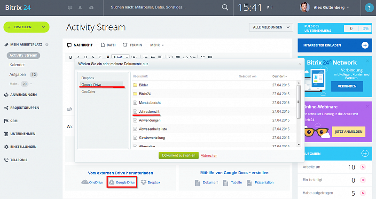Open Telefonie section in sidebar
The image size is (376, 199).
click(19, 160)
